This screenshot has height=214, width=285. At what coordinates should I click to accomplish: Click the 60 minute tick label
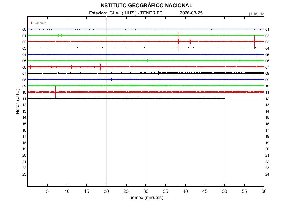264,191
